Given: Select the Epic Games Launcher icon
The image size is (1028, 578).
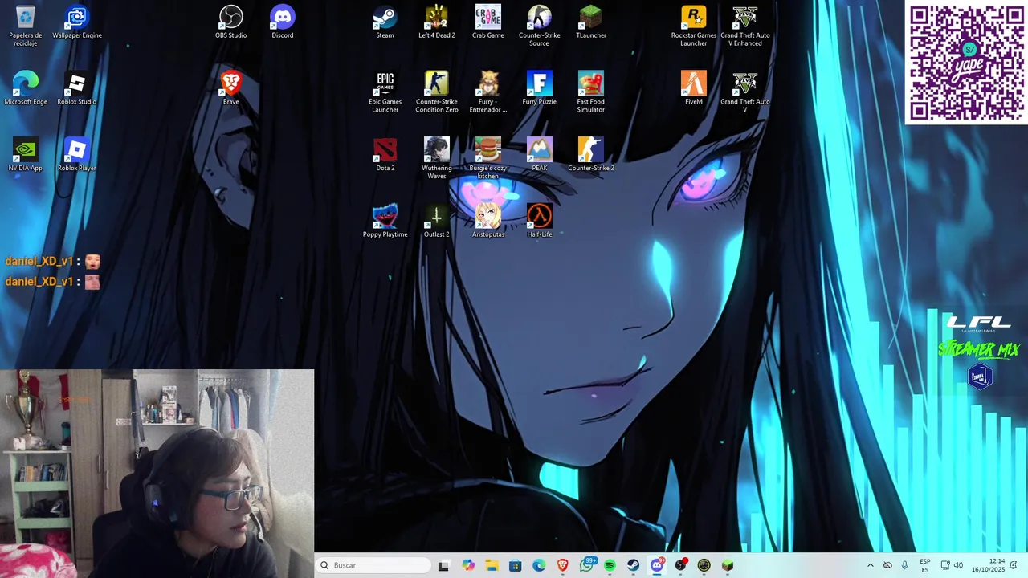Looking at the screenshot, I should point(385,92).
